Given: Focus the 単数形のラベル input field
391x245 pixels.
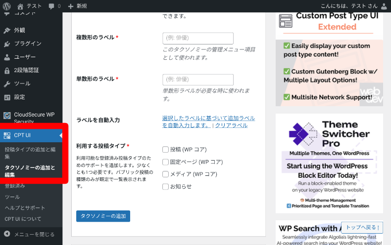Looking at the screenshot, I should (198, 80).
